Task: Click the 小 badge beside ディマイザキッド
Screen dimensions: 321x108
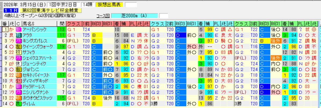Action: click(18, 81)
